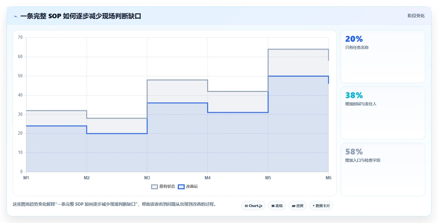Select the 58% 增加入口与检查字段 card
438x223 pixels.
tap(383, 170)
